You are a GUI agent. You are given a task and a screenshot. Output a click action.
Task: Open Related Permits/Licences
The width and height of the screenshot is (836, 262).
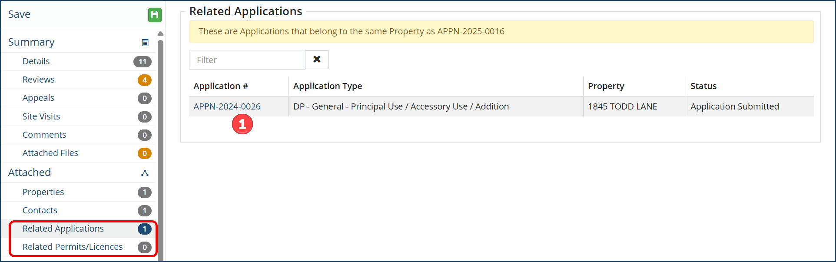click(x=73, y=247)
